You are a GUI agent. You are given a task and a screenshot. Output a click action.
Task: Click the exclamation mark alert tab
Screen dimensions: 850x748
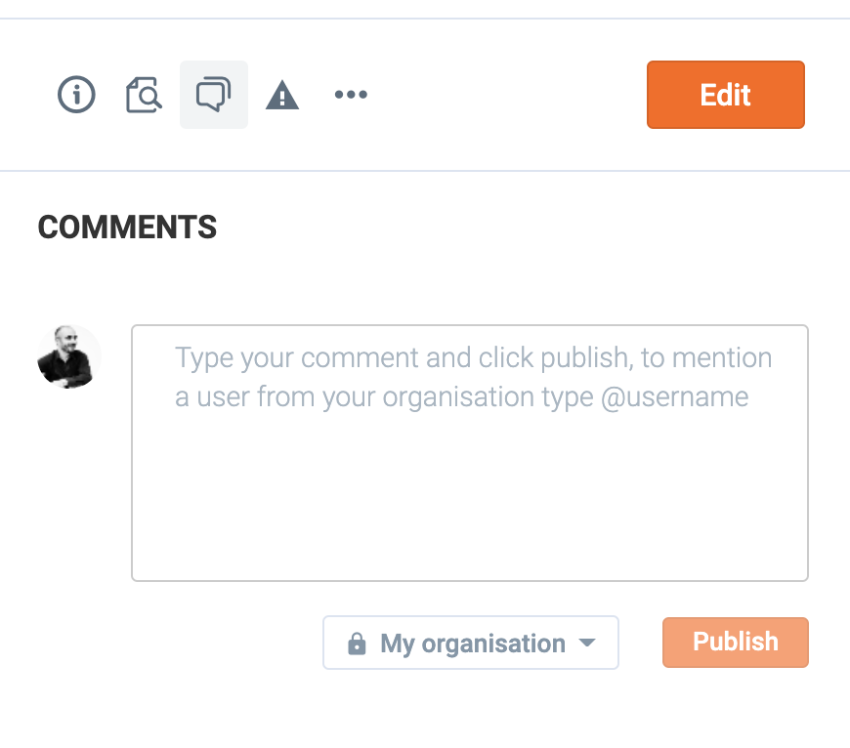282,95
